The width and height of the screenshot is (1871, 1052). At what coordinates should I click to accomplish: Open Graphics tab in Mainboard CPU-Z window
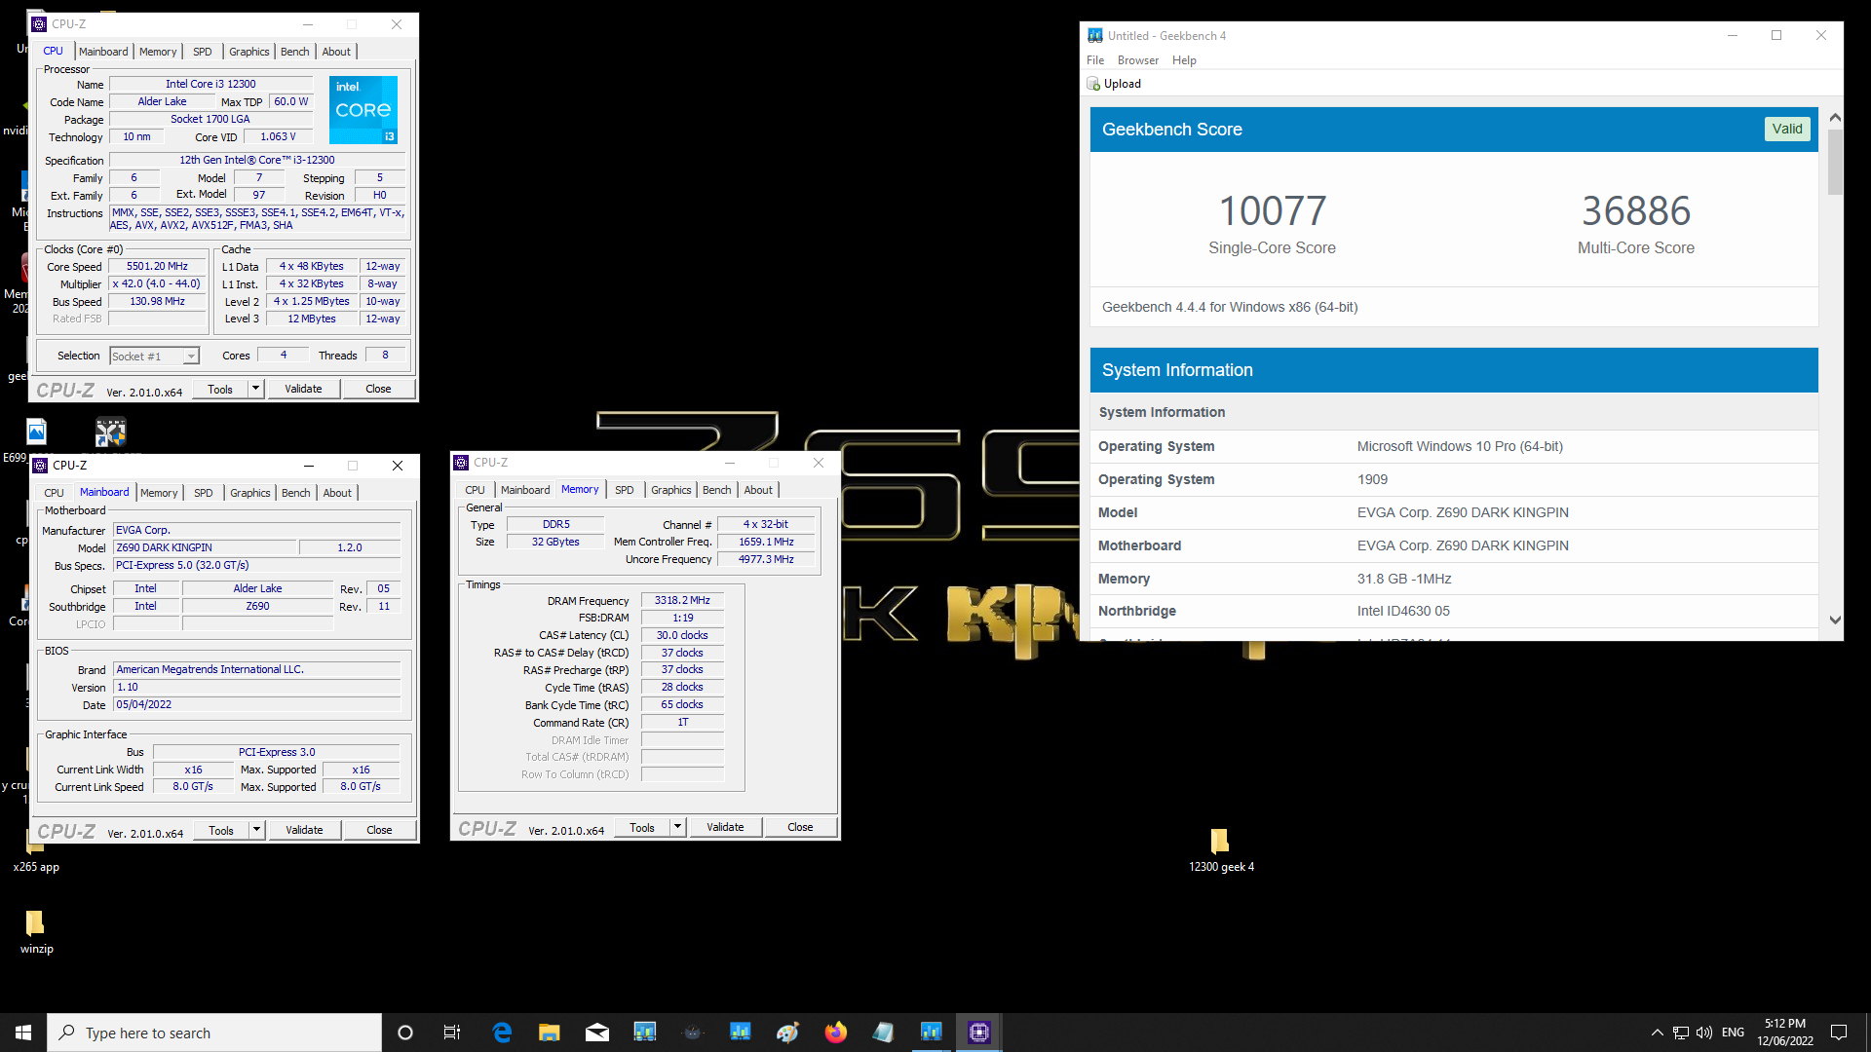click(250, 493)
